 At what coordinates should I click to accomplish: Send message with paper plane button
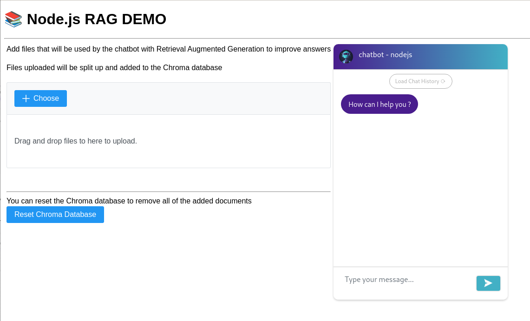point(488,283)
